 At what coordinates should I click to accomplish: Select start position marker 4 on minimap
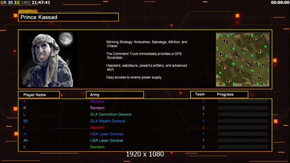pyautogui.click(x=229, y=81)
